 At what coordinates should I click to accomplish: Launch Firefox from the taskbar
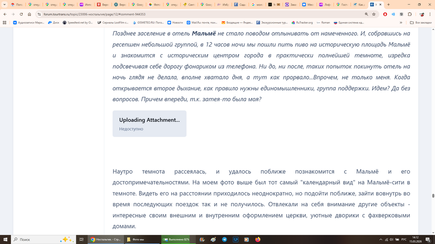click(258, 240)
